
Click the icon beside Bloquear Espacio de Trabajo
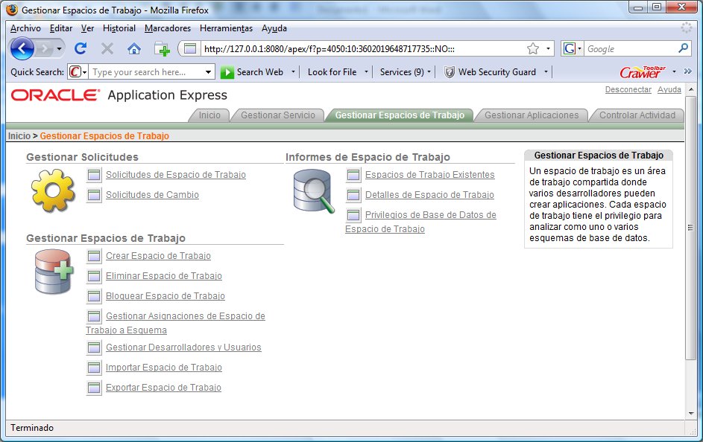click(94, 296)
